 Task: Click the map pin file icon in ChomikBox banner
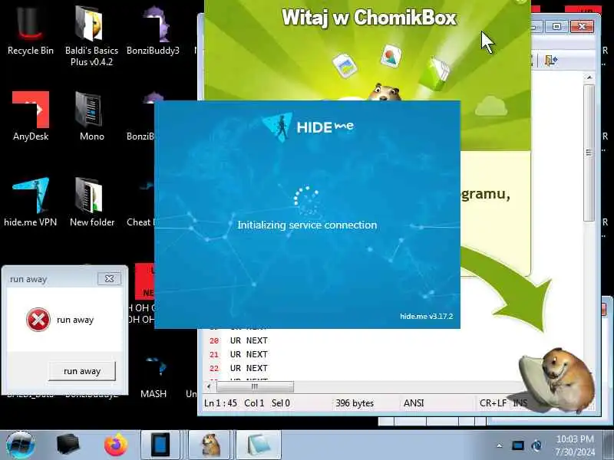pyautogui.click(x=391, y=56)
